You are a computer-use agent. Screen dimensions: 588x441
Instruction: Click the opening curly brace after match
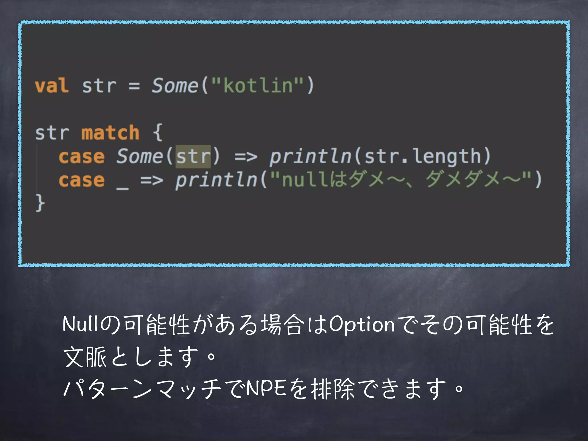(158, 132)
